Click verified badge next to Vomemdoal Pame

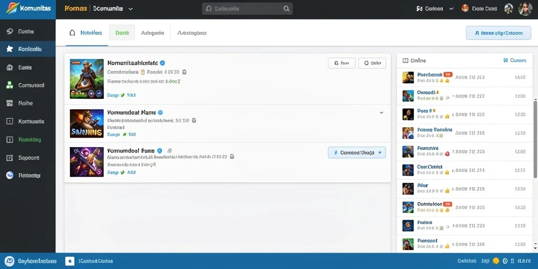click(x=160, y=151)
